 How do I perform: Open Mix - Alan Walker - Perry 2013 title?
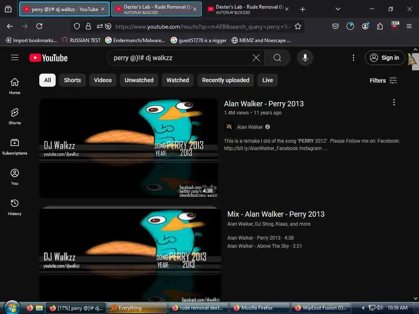[276, 214]
